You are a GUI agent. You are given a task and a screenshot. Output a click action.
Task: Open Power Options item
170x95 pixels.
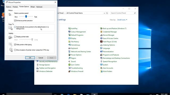[76, 55]
